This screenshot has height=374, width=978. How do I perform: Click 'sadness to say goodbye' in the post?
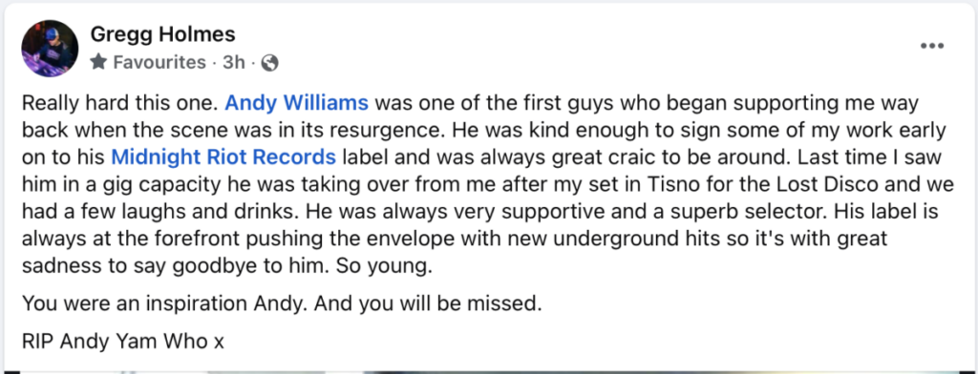(135, 267)
